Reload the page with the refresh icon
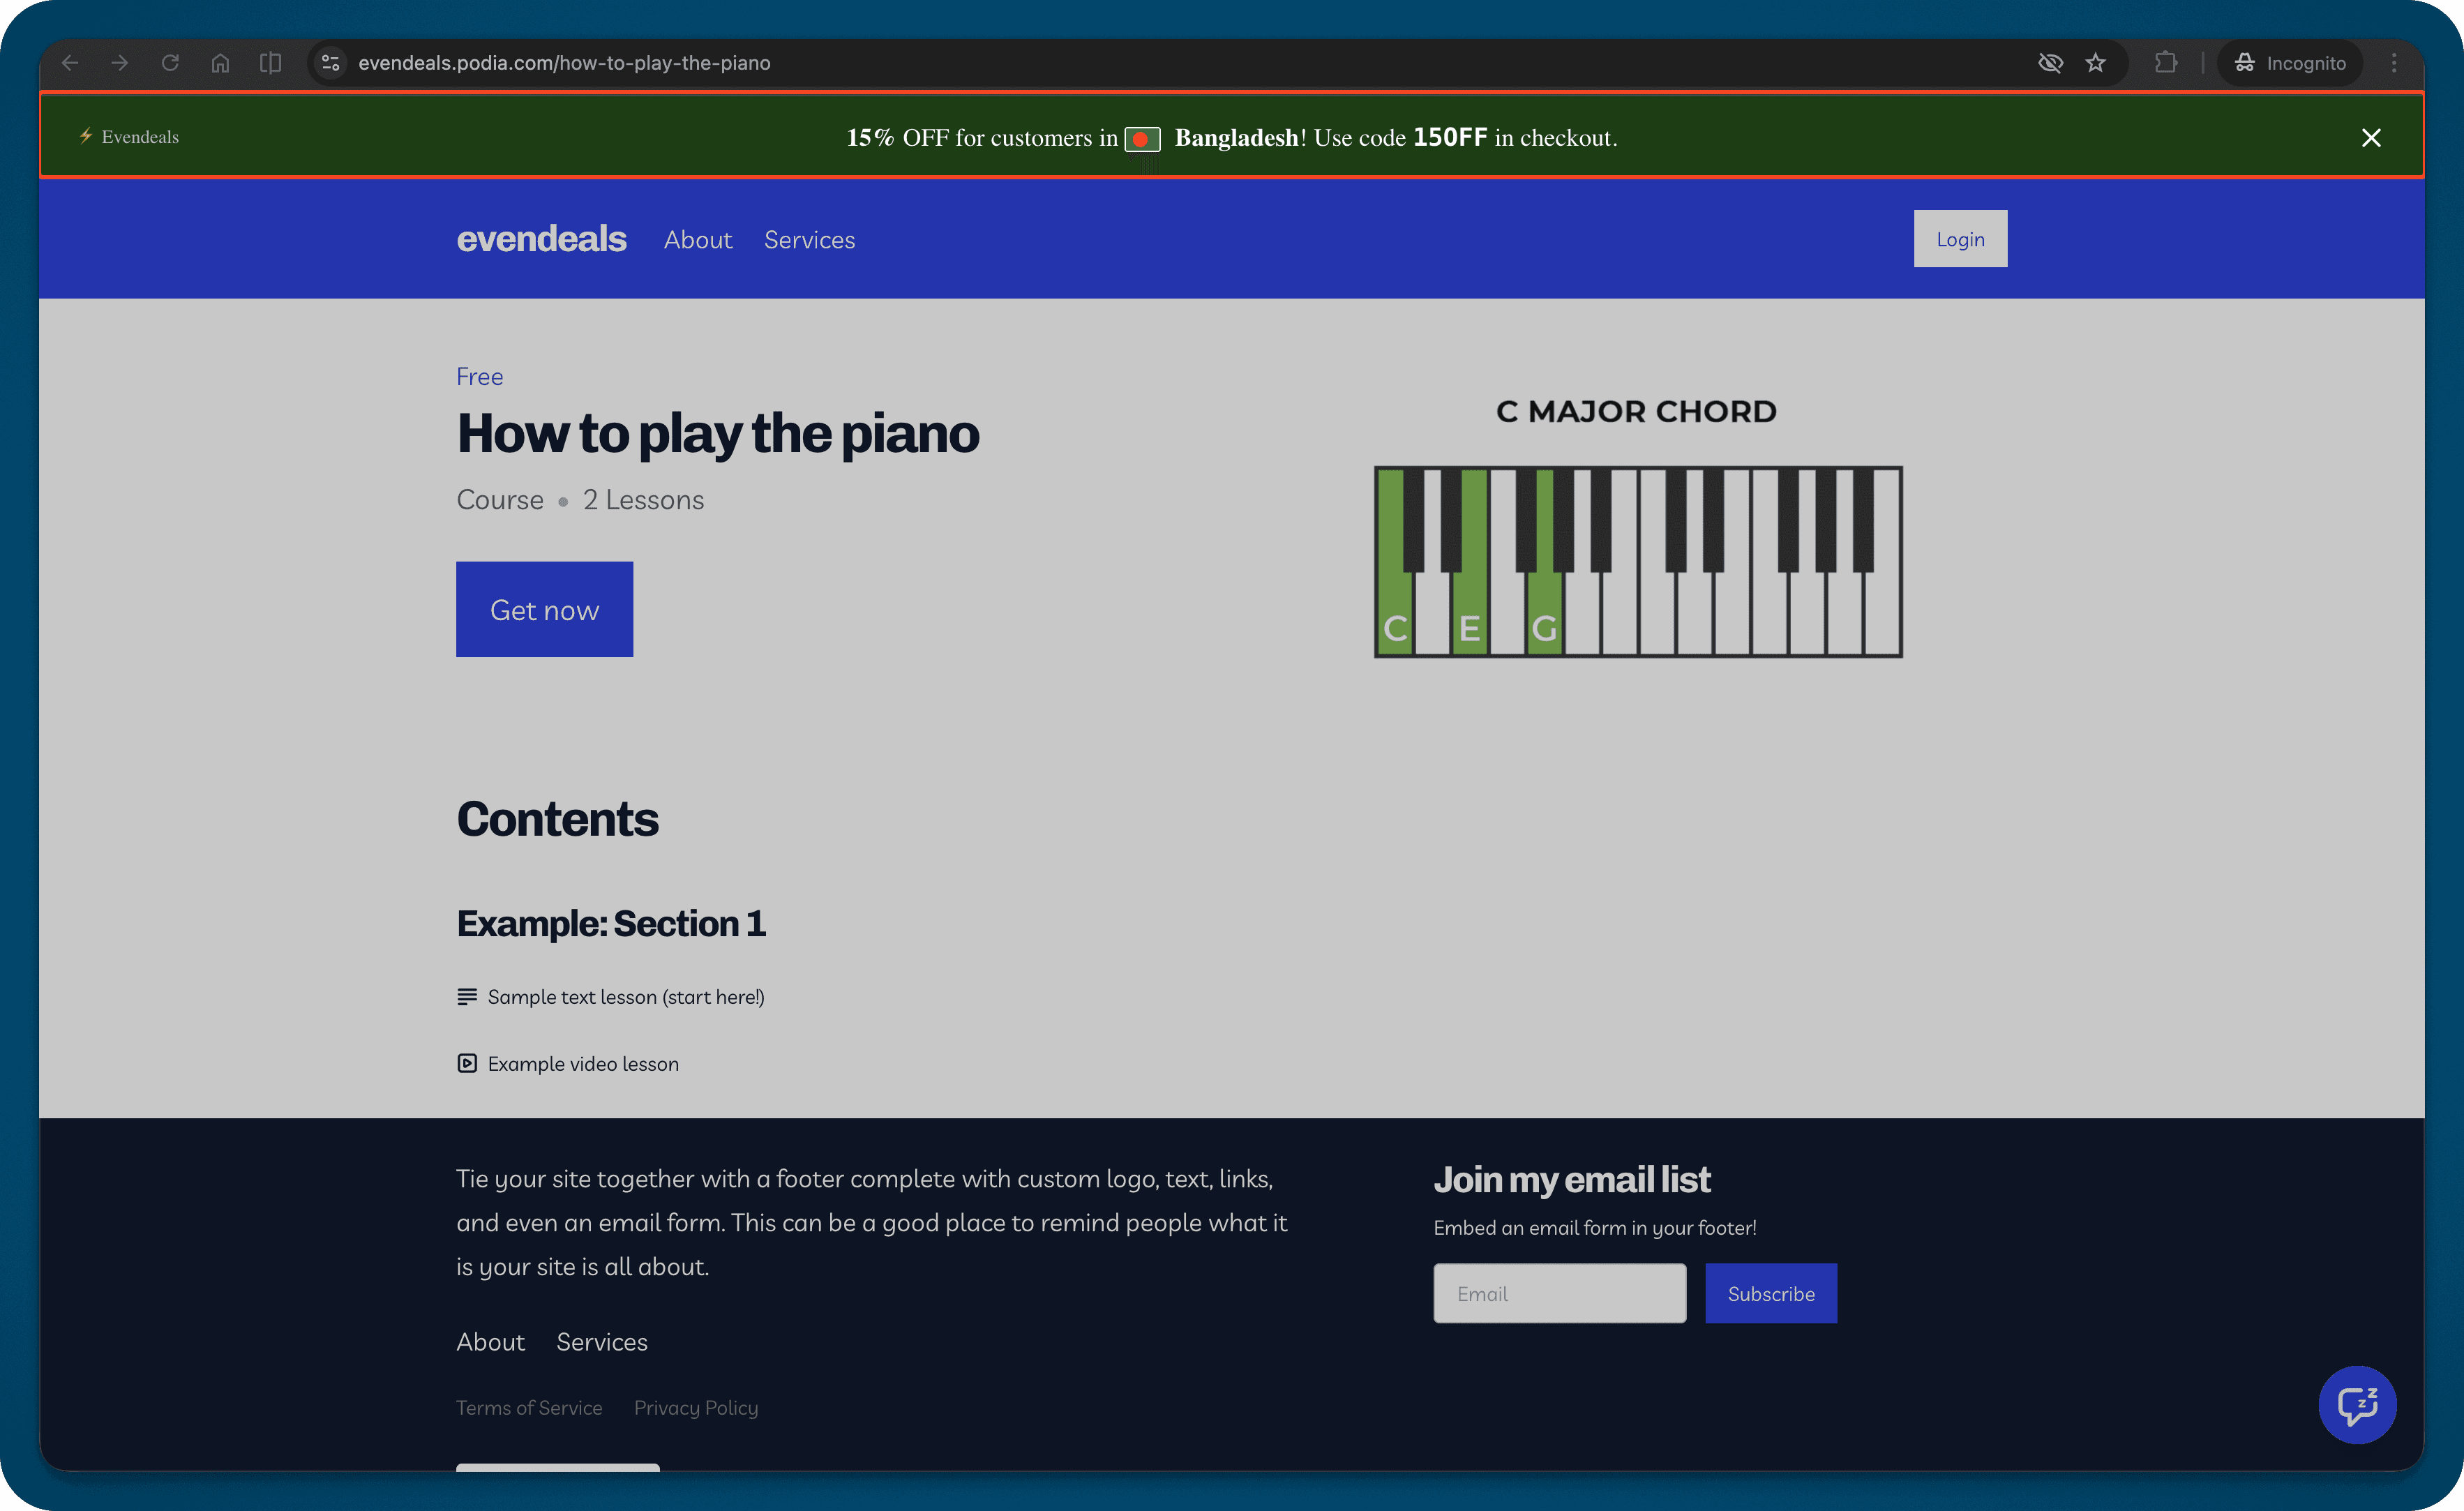The height and width of the screenshot is (1511, 2464). pos(170,62)
